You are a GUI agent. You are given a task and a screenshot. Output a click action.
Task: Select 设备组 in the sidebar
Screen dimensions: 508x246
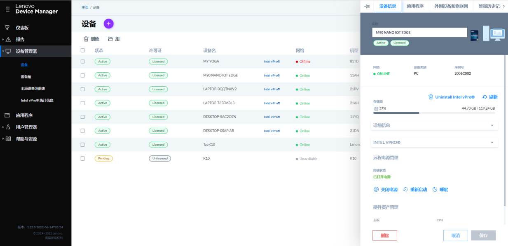pyautogui.click(x=26, y=77)
